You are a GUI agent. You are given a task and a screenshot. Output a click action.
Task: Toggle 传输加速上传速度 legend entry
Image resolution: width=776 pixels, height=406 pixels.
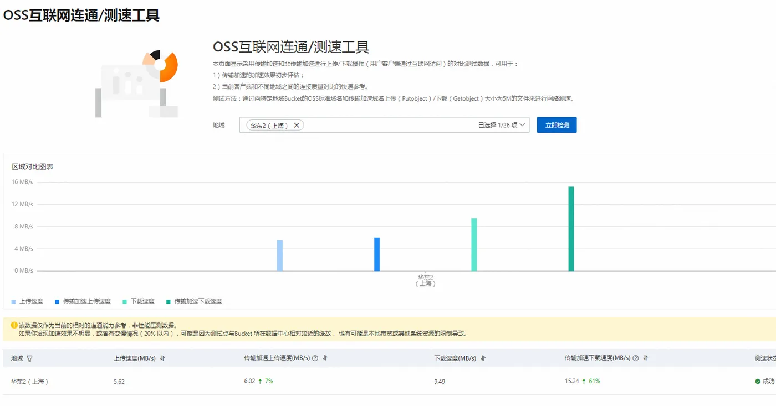[x=83, y=301]
